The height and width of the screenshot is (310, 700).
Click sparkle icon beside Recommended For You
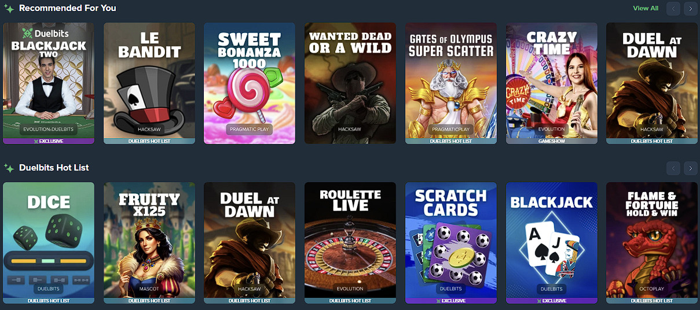coord(9,8)
